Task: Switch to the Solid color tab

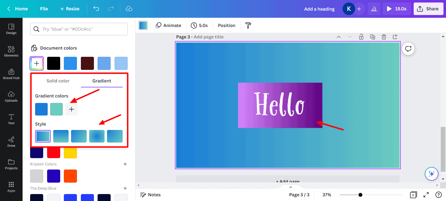Action: (x=58, y=81)
